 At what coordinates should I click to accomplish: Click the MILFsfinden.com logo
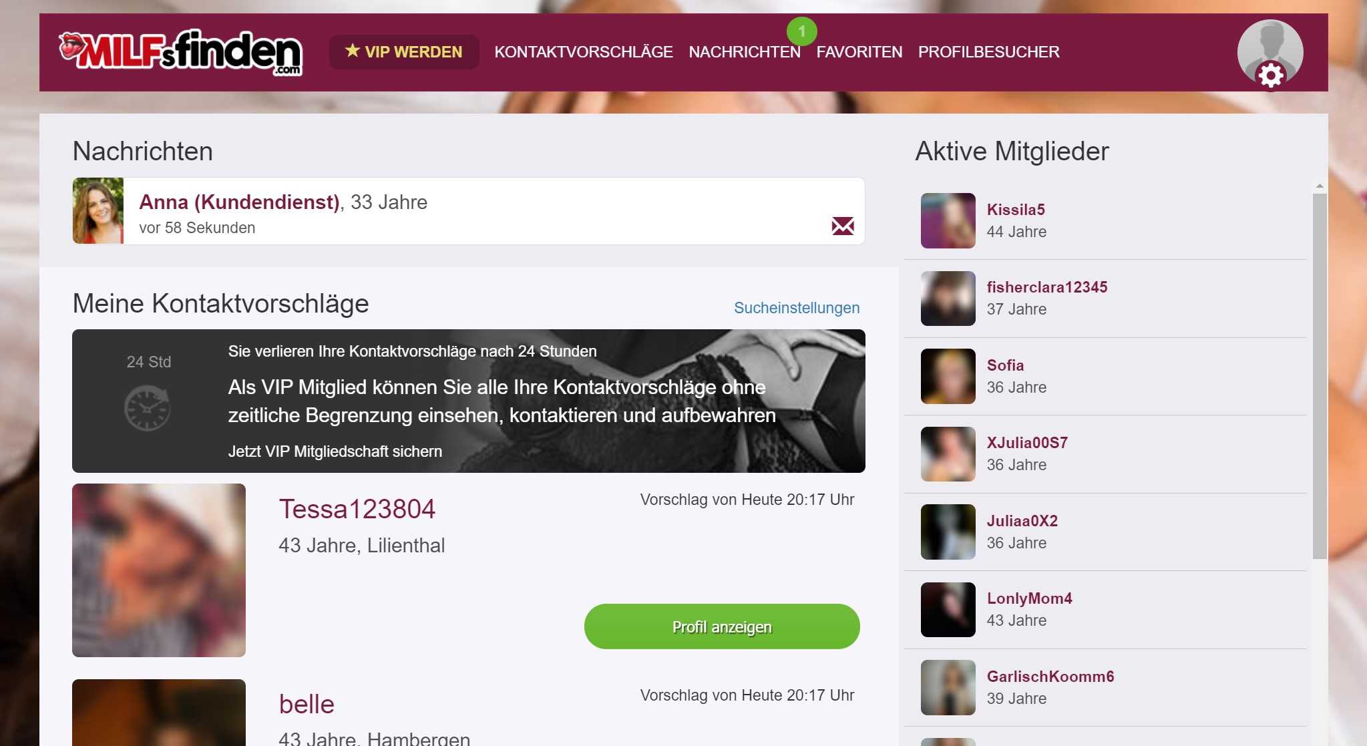tap(180, 52)
